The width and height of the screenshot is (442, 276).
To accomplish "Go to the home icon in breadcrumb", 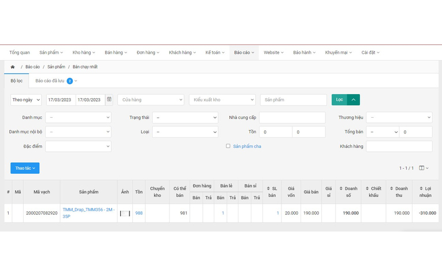I will pyautogui.click(x=13, y=67).
